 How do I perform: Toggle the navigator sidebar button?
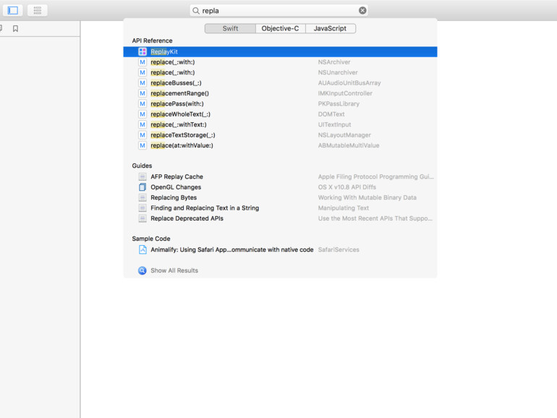(x=13, y=10)
